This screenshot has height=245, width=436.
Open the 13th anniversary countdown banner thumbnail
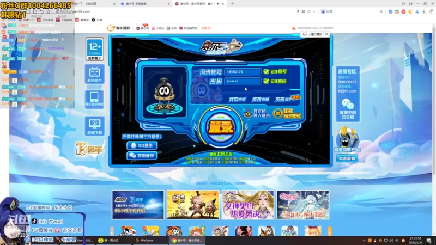[138, 205]
